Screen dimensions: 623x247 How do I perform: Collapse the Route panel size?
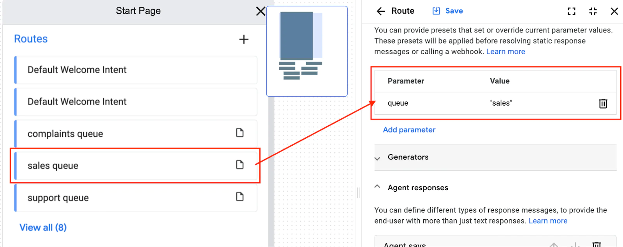tap(593, 11)
